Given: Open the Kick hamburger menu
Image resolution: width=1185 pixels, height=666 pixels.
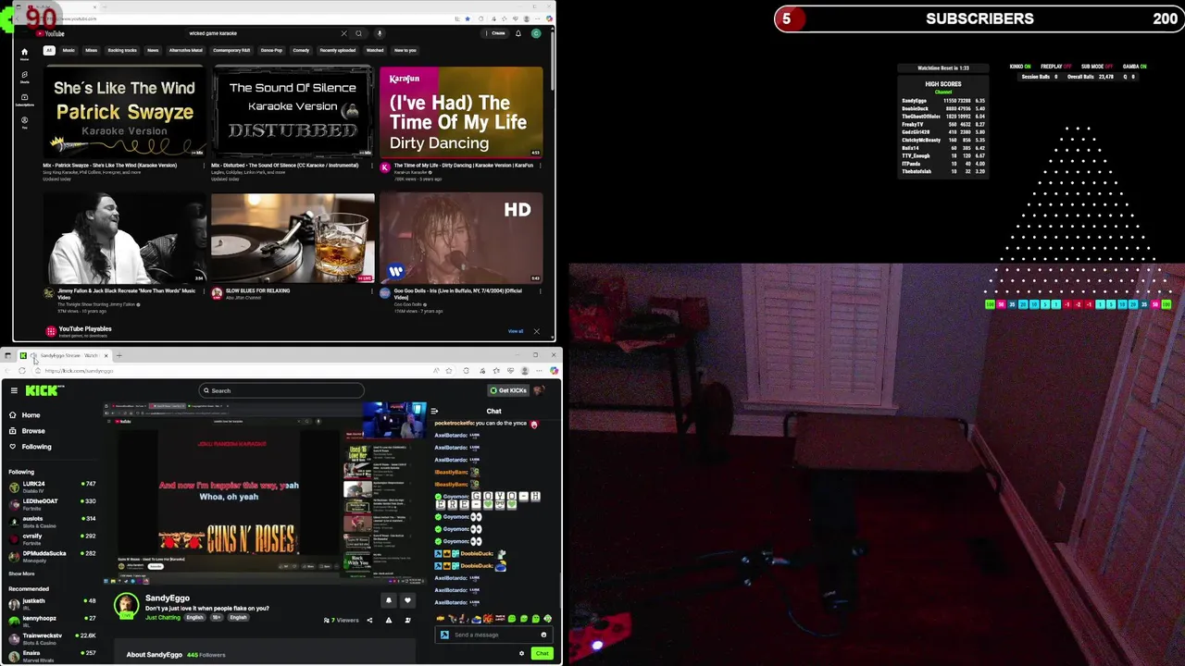Looking at the screenshot, I should click(14, 390).
